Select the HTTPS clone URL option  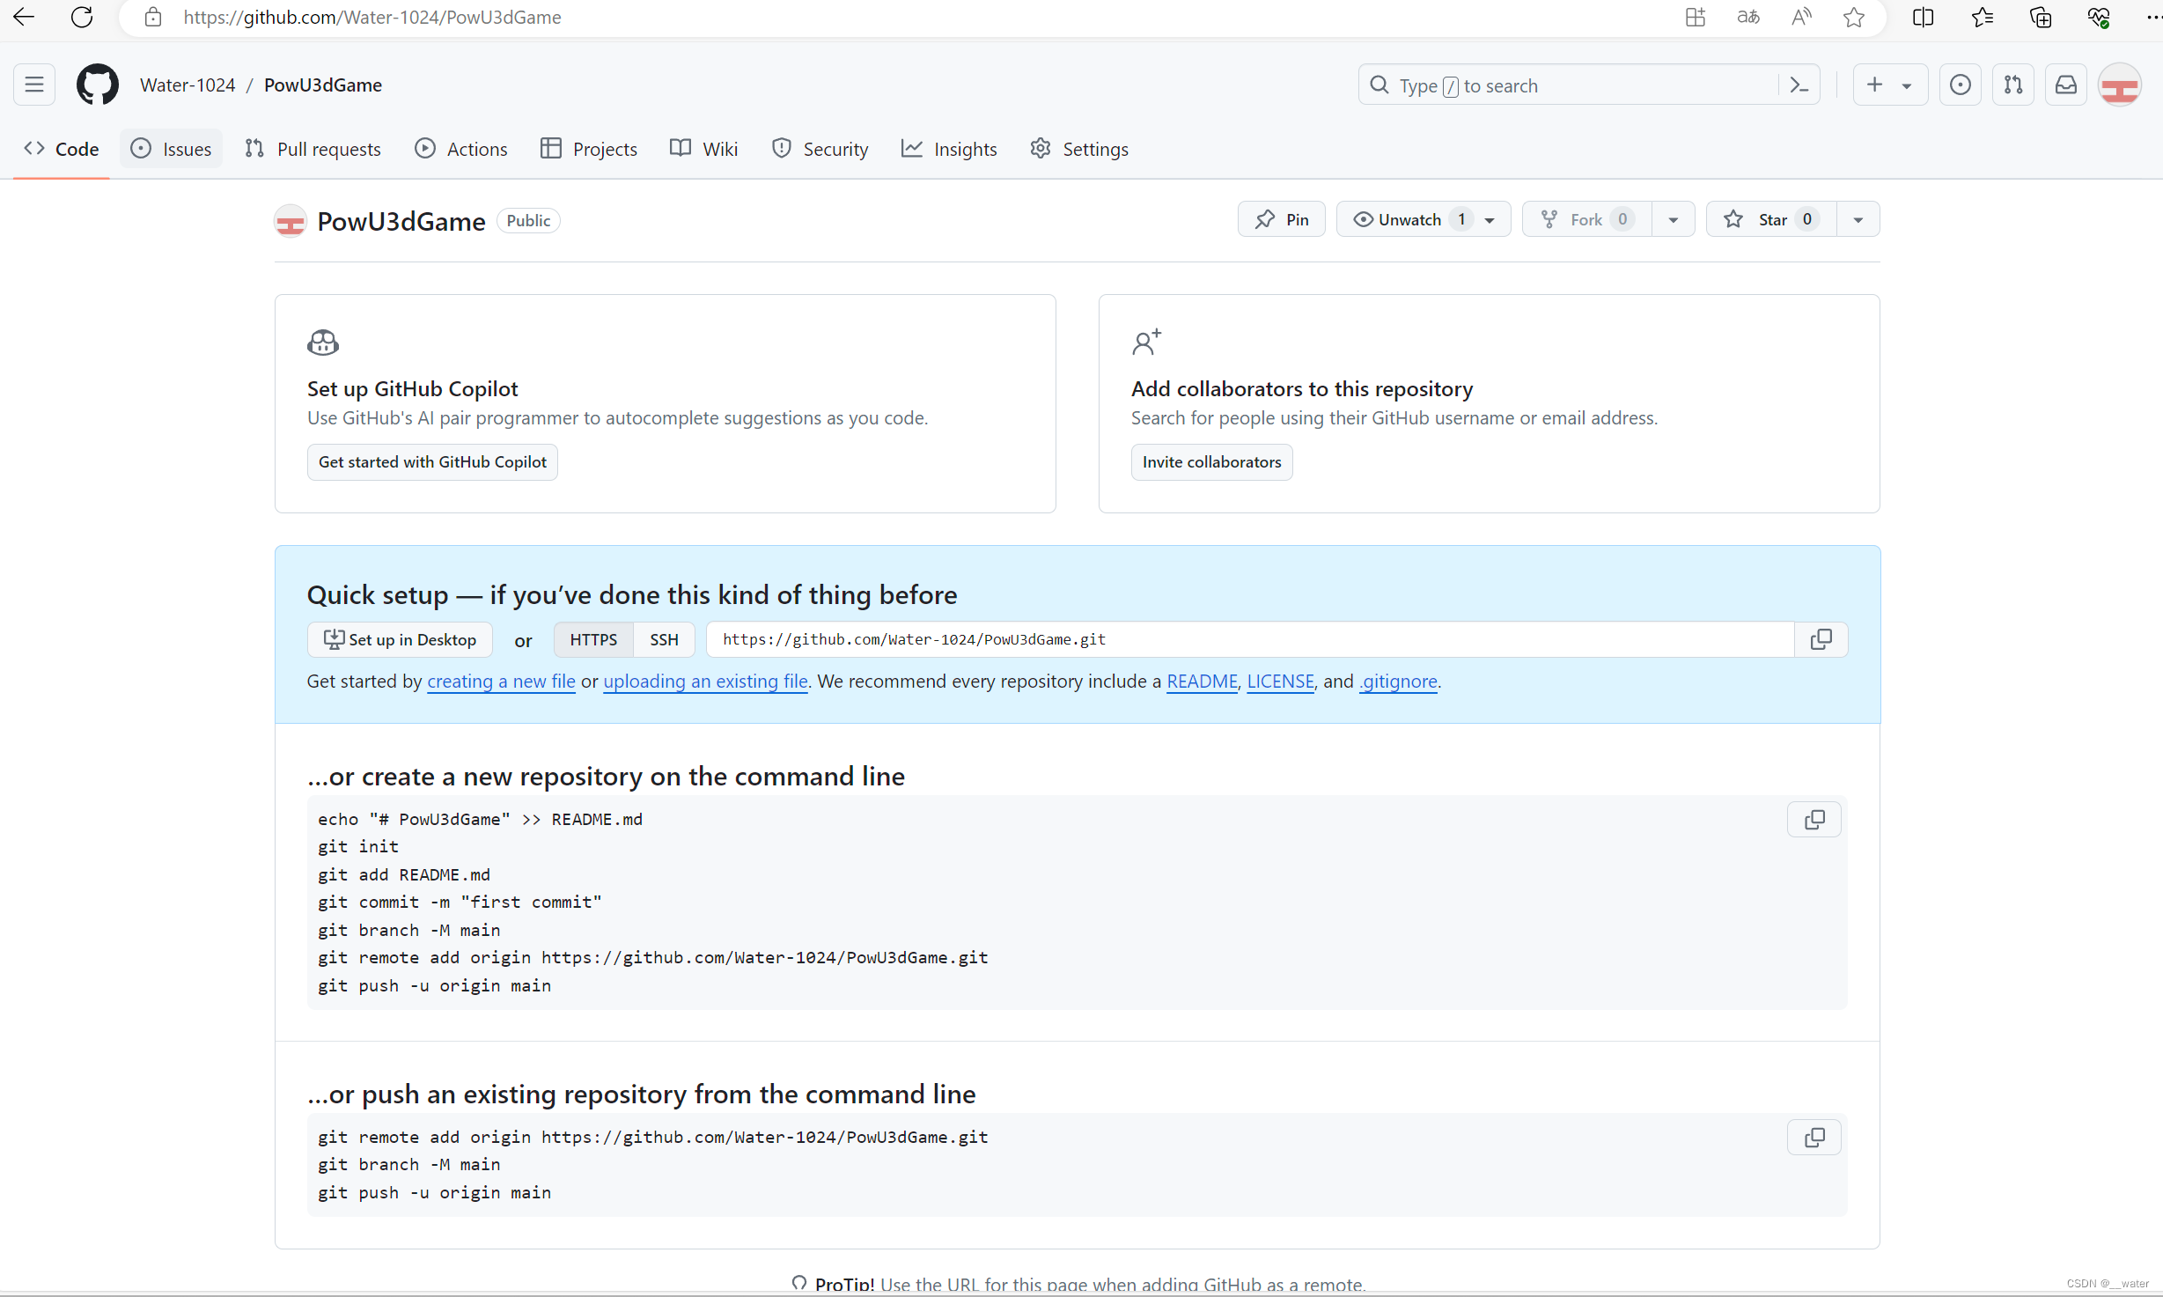593,640
